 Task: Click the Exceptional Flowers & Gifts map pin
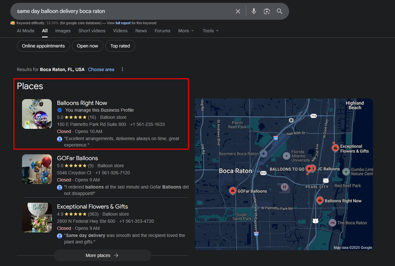[x=335, y=148]
